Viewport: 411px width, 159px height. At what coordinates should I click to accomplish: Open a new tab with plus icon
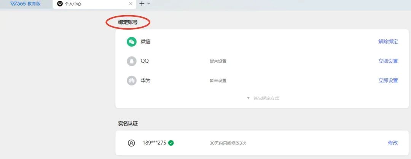142,4
